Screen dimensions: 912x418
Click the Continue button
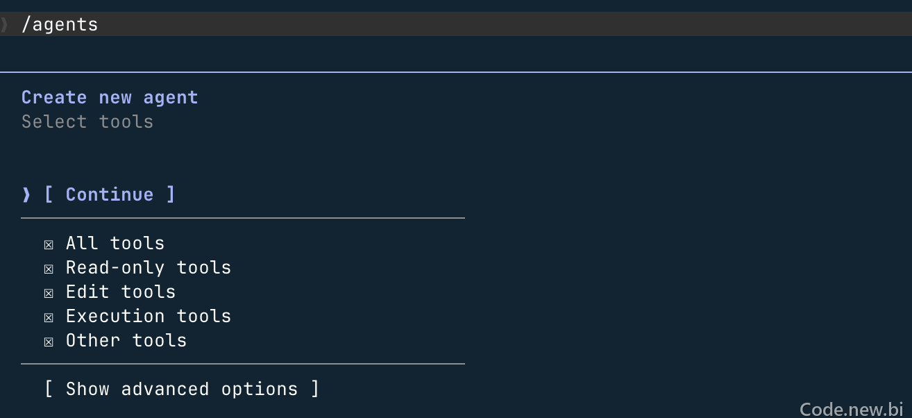(110, 194)
